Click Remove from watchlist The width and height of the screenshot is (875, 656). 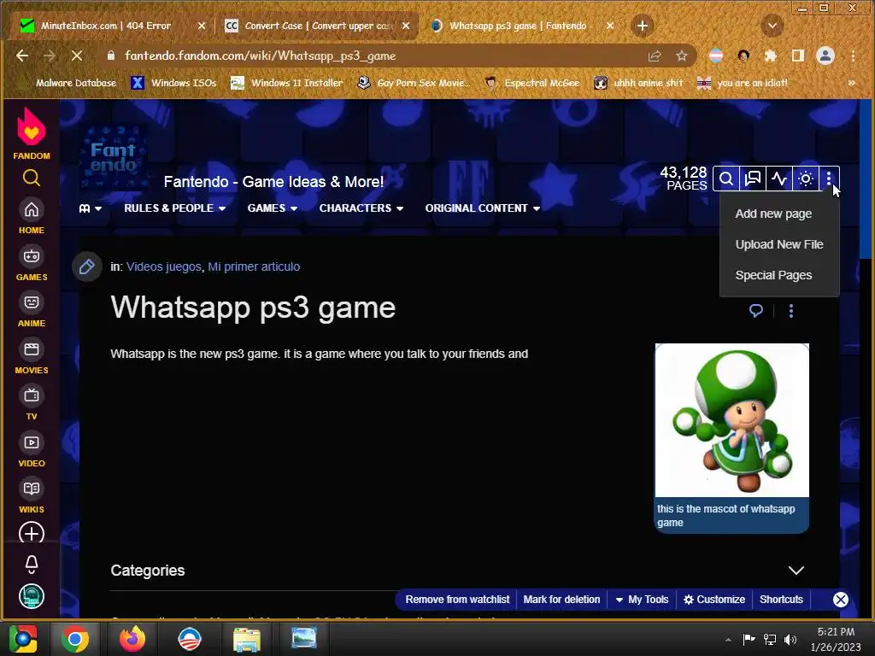coord(457,600)
